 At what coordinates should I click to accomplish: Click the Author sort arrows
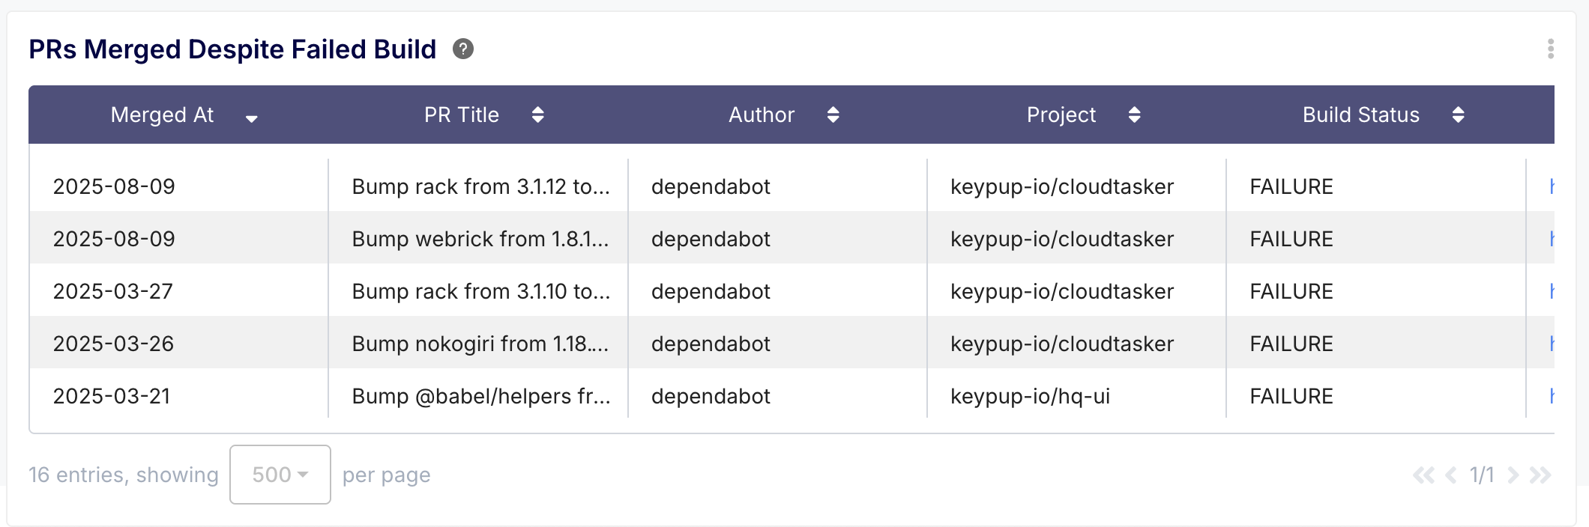[x=833, y=115]
